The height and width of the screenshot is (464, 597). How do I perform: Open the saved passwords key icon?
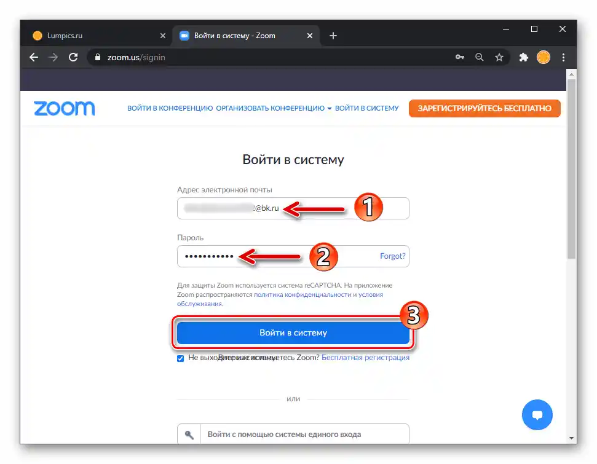459,57
